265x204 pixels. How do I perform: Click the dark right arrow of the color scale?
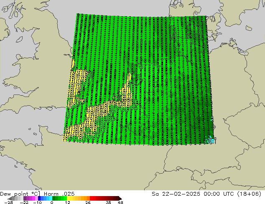[120, 199]
